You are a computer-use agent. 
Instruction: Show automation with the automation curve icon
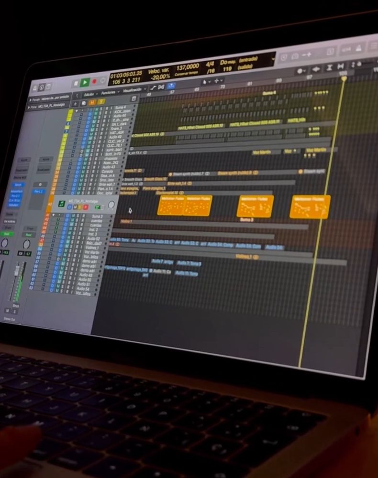[x=153, y=88]
